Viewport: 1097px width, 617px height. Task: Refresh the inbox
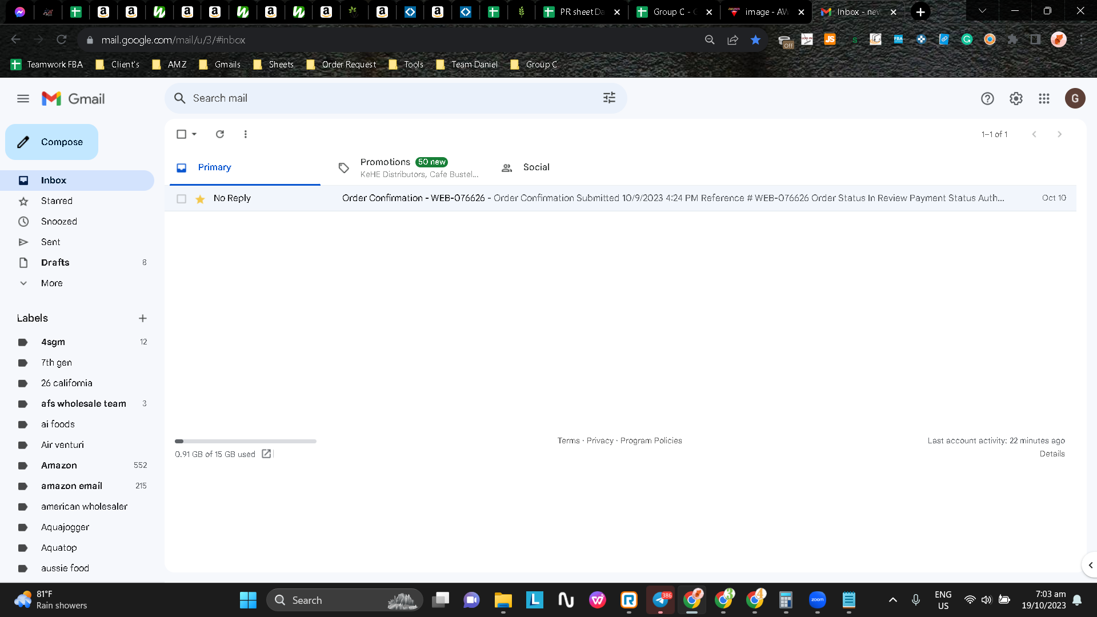220,134
